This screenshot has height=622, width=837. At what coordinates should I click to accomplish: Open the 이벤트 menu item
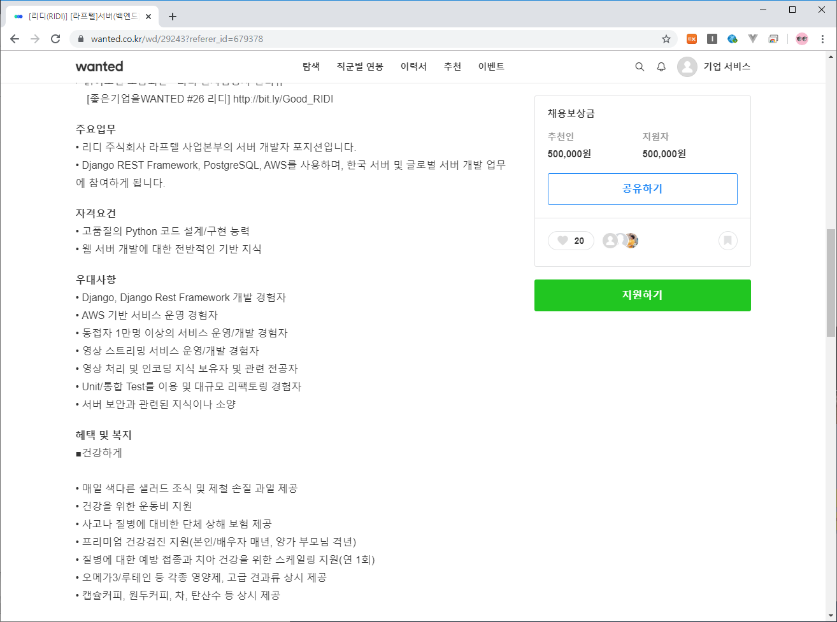pyautogui.click(x=491, y=66)
